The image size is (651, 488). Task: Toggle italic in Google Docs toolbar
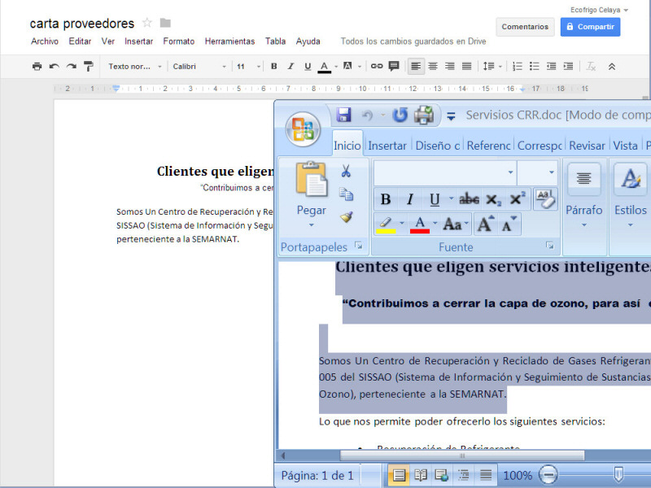(291, 67)
